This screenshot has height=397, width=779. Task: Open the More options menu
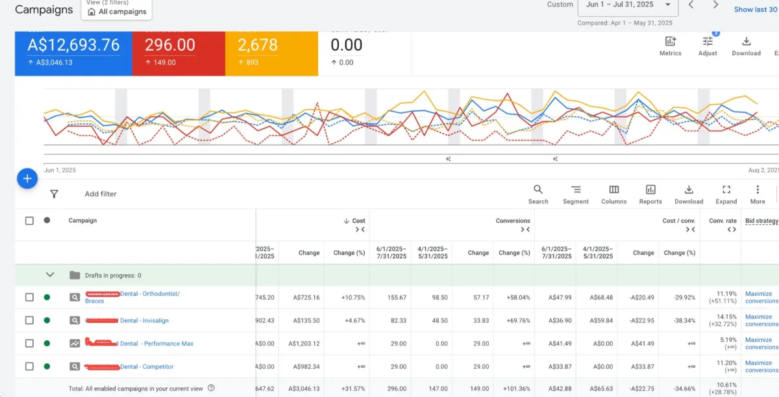758,194
